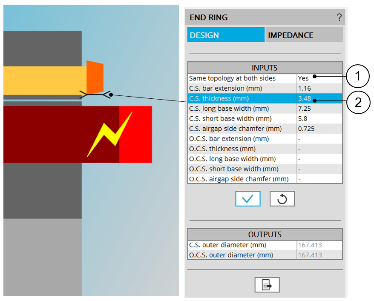Toggle Same topology at both sides value

(319, 78)
